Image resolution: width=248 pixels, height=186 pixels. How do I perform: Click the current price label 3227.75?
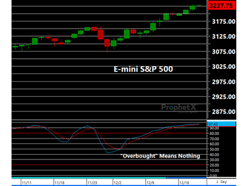click(222, 5)
